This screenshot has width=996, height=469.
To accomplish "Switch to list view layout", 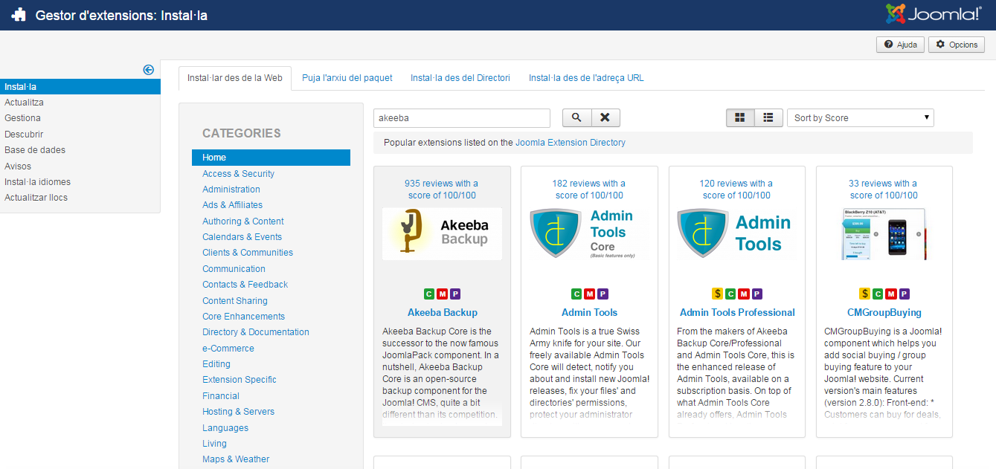I will [x=768, y=117].
